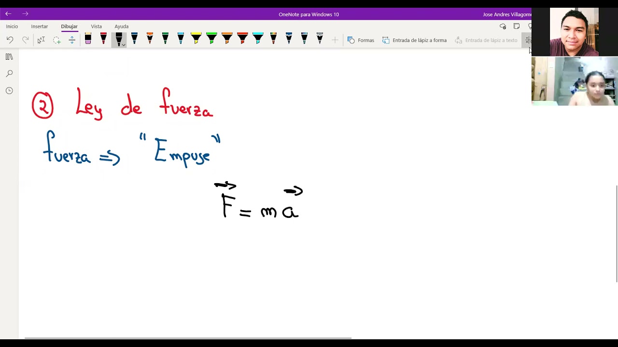Open black pen options chevron
Screen dimensions: 618x347
(x=124, y=45)
